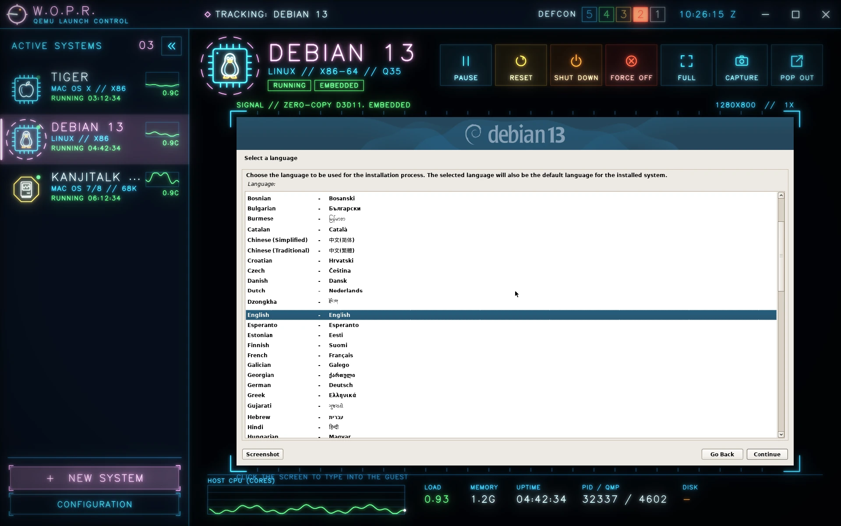Select the KanjiTalk system chip icon
Viewport: 841px width, 526px height.
coord(26,189)
